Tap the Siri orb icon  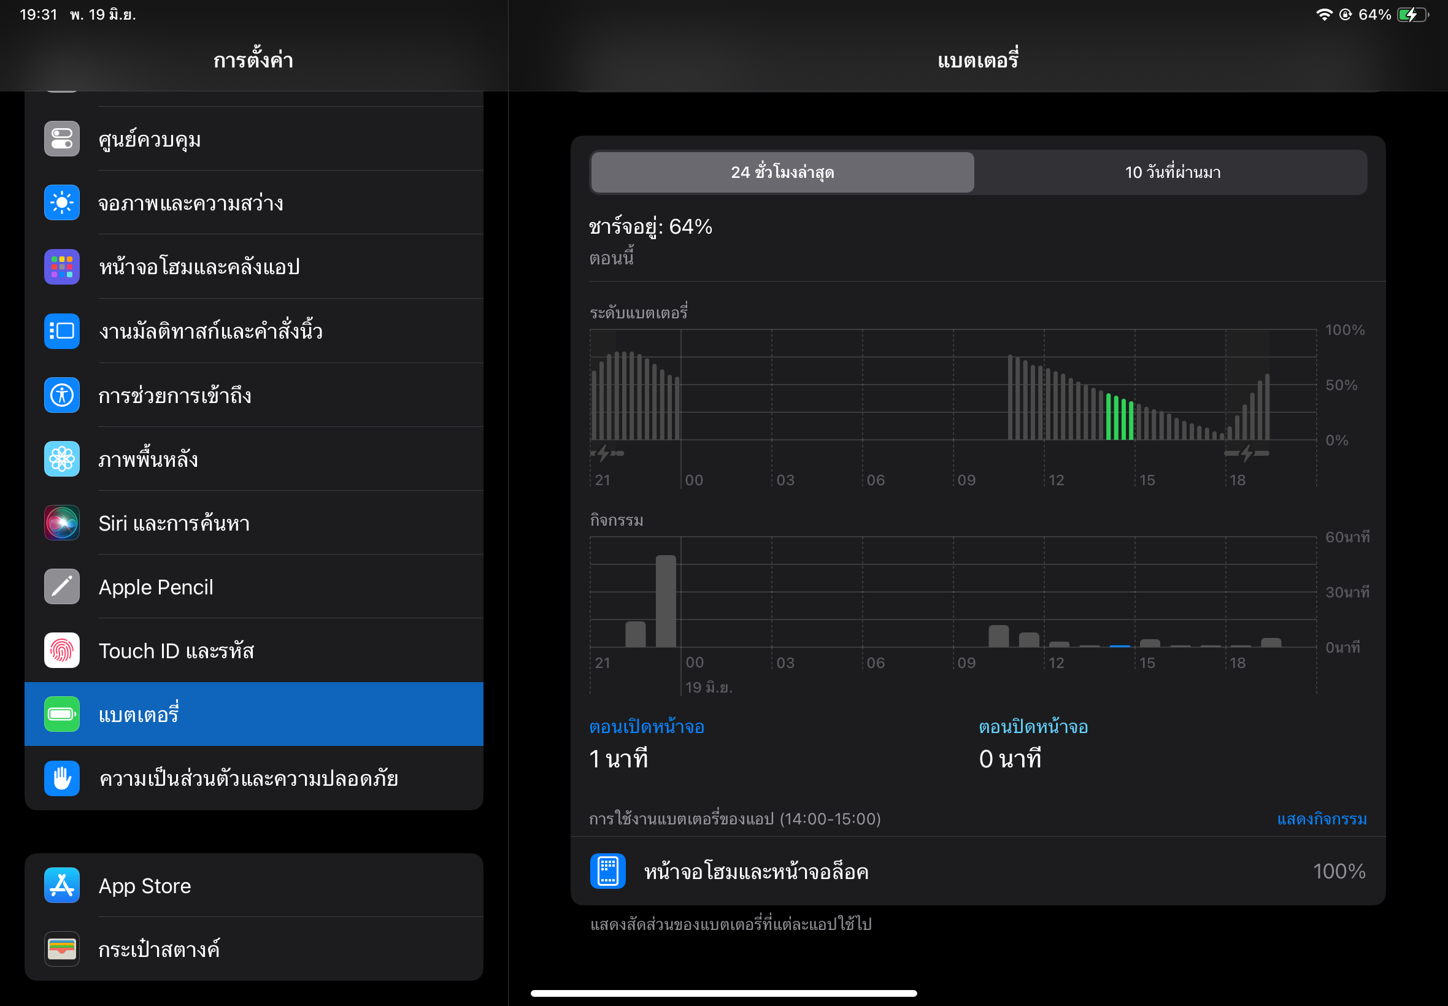pyautogui.click(x=62, y=523)
